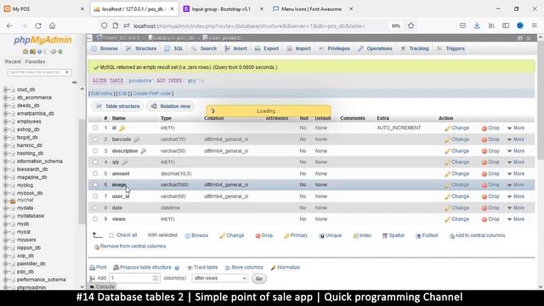544x306 pixels.
Task: Click Drop icon for amount column
Action: (484, 174)
